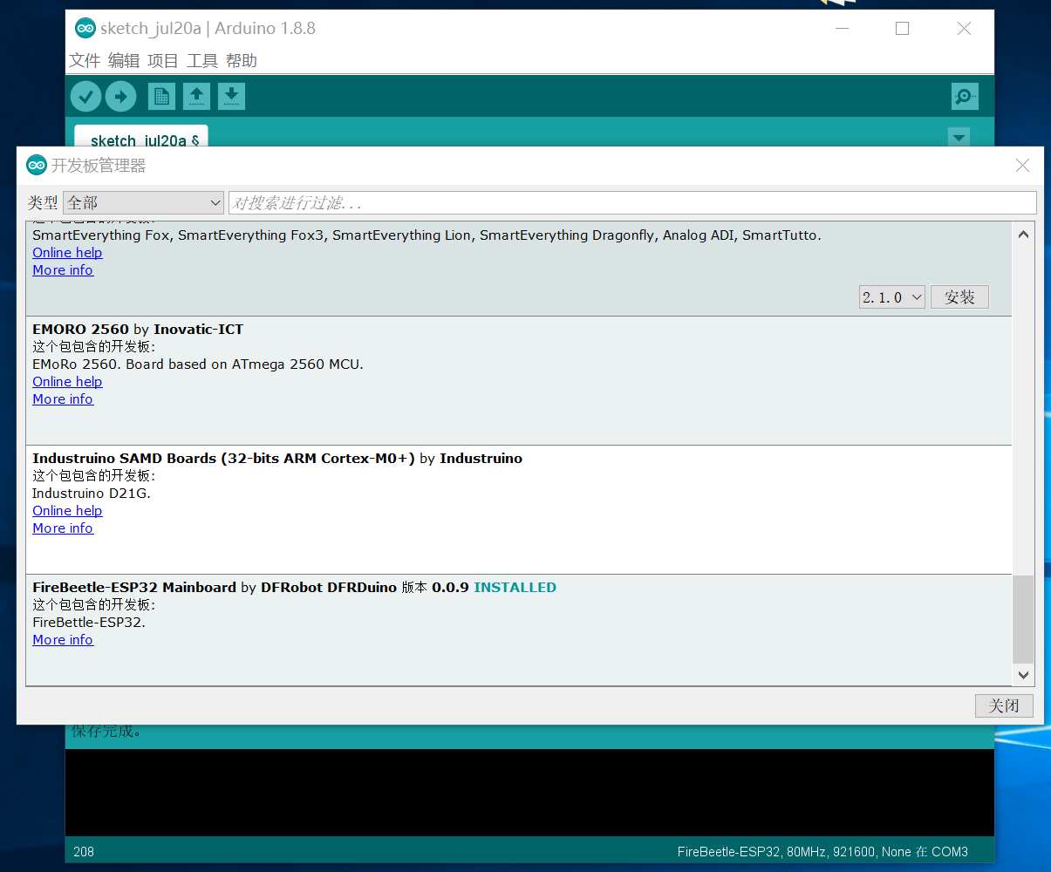Click the line number 208 in status bar
The height and width of the screenshot is (872, 1051).
[x=84, y=851]
